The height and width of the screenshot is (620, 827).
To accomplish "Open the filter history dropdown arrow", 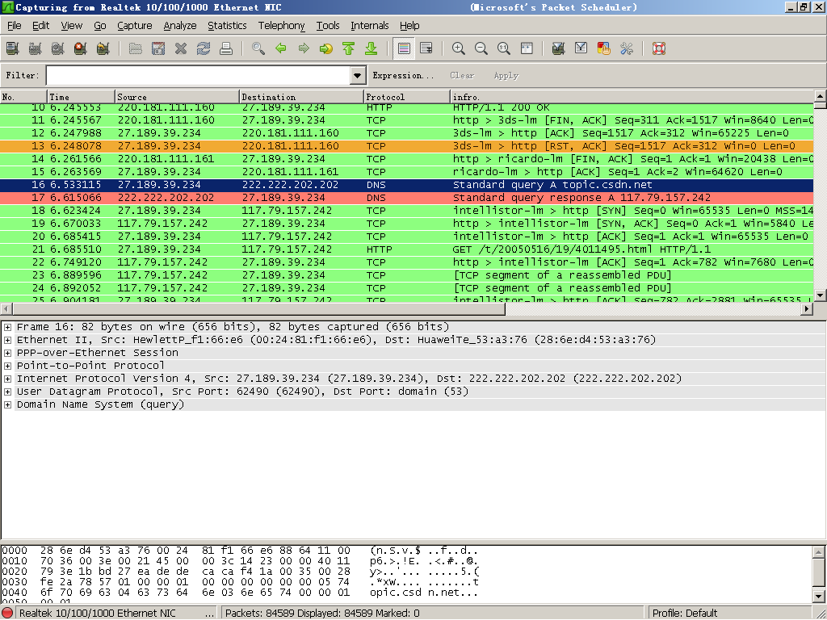I will (358, 75).
